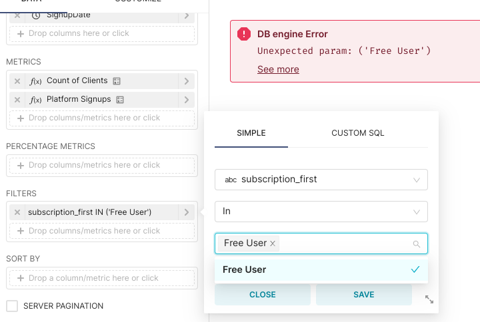Click the f(x) icon for Count of Clients
This screenshot has width=480, height=322.
(35, 81)
